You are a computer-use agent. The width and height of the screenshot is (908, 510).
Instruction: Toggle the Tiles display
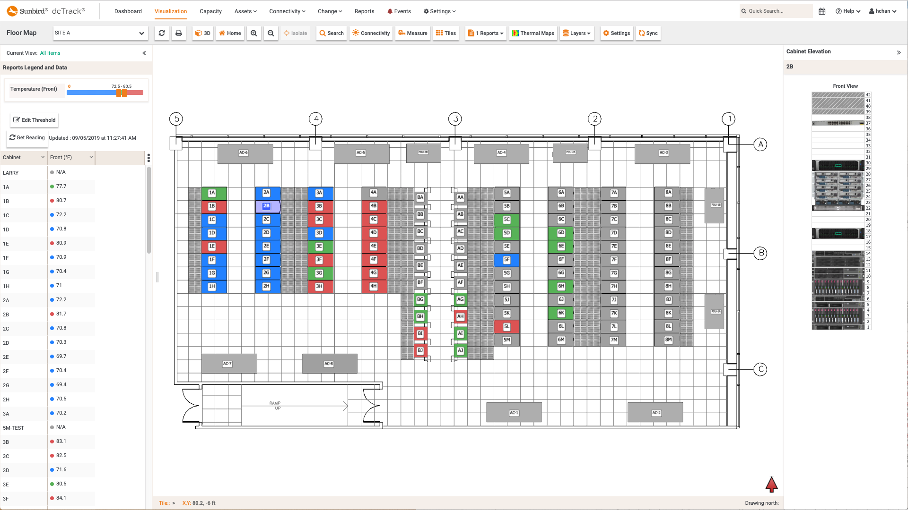coord(446,33)
